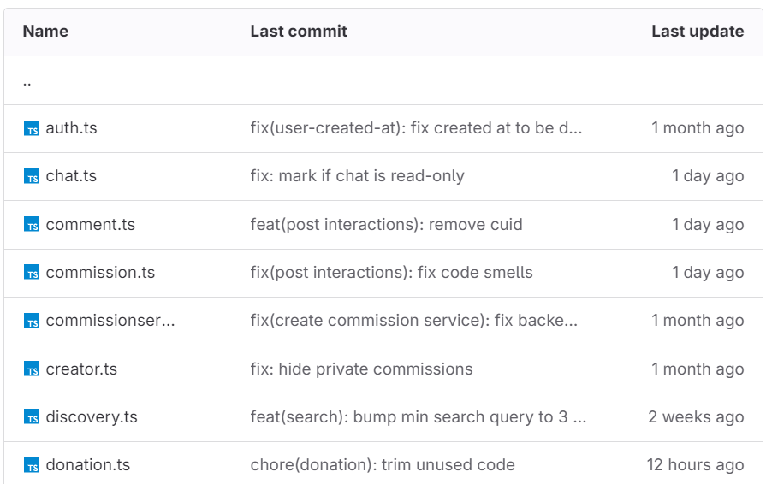Open the chat.ts file link
The height and width of the screenshot is (484, 766).
tap(71, 176)
